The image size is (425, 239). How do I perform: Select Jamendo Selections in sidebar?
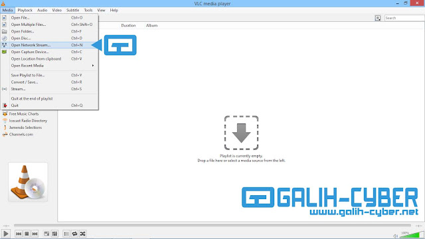pyautogui.click(x=25, y=127)
